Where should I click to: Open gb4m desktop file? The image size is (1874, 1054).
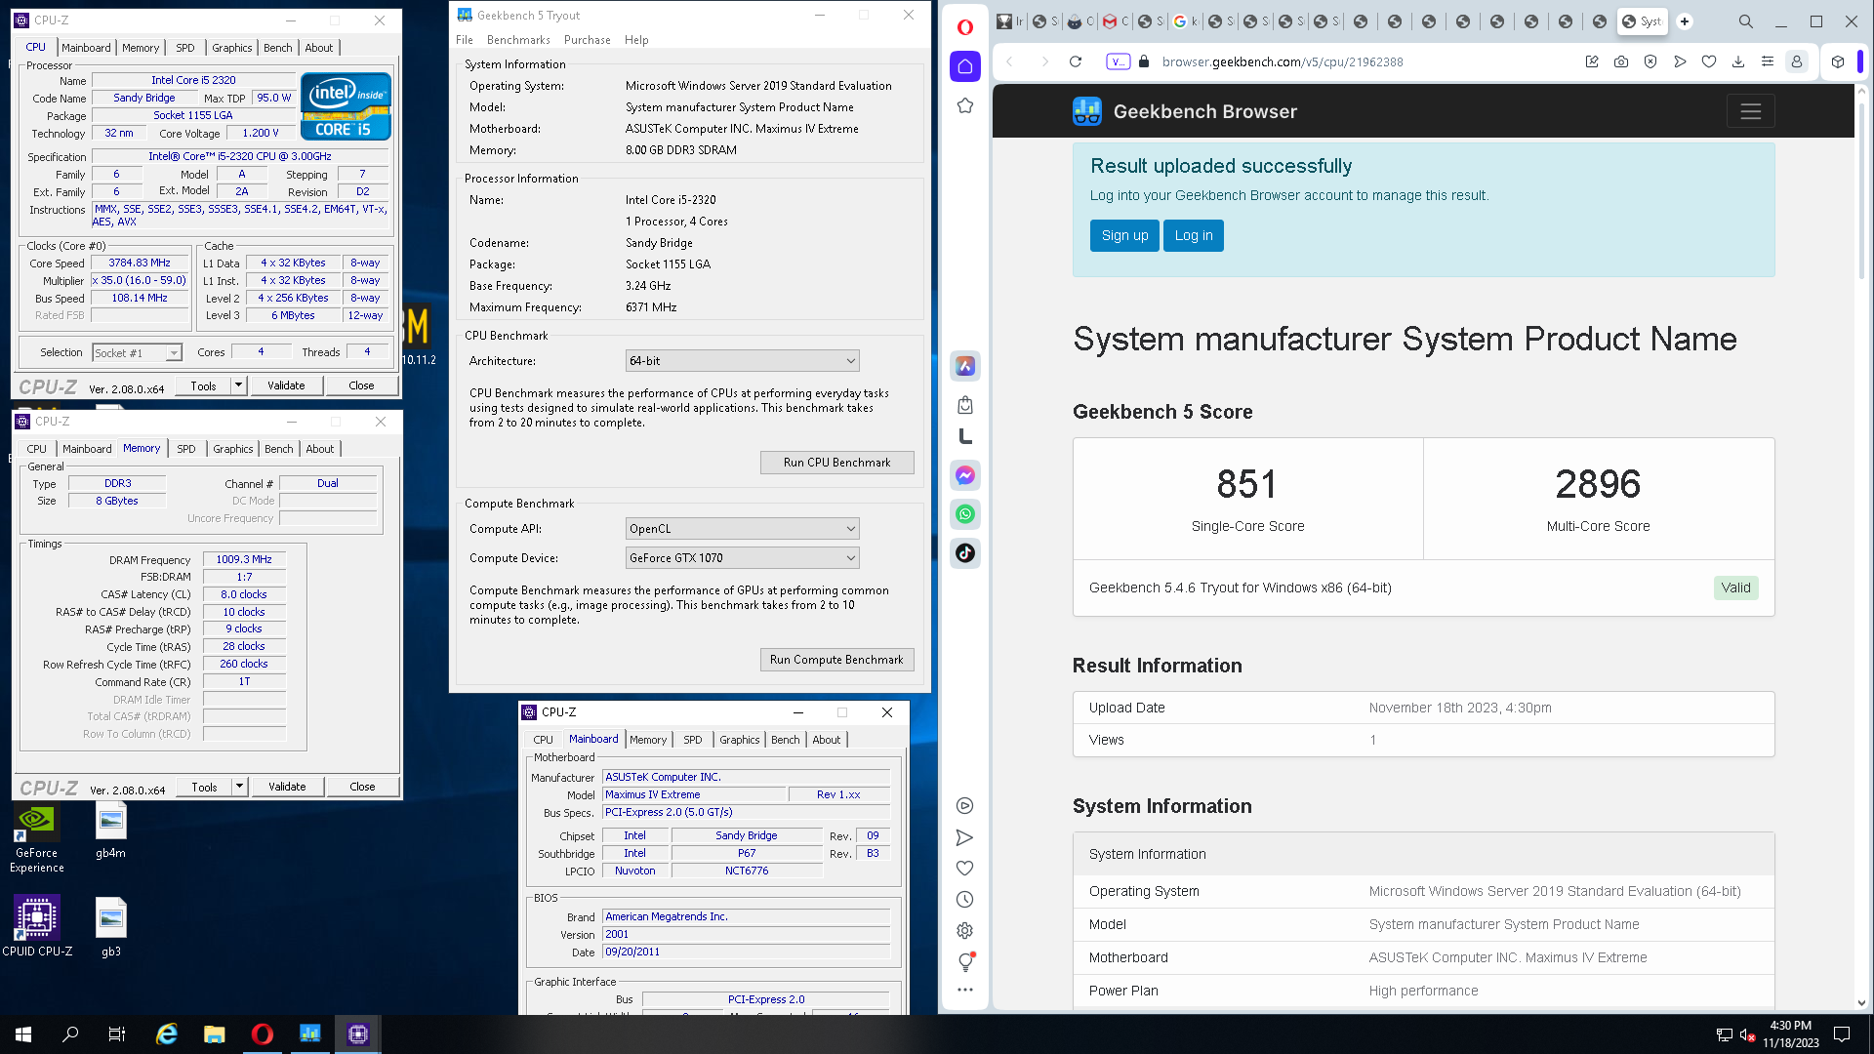pos(111,831)
